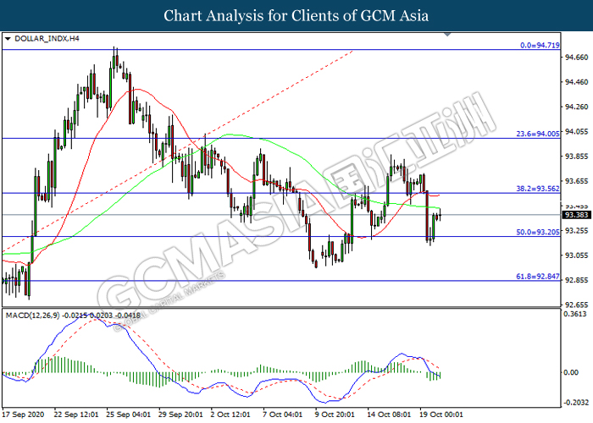Viewport: 593px width, 423px height.
Task: Click the chart shift marker triangle at top
Action: click(x=447, y=35)
